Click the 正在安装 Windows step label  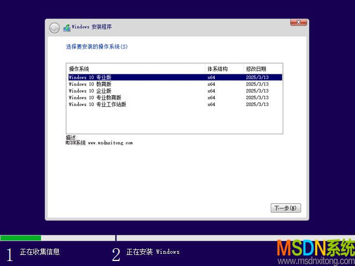pos(153,252)
